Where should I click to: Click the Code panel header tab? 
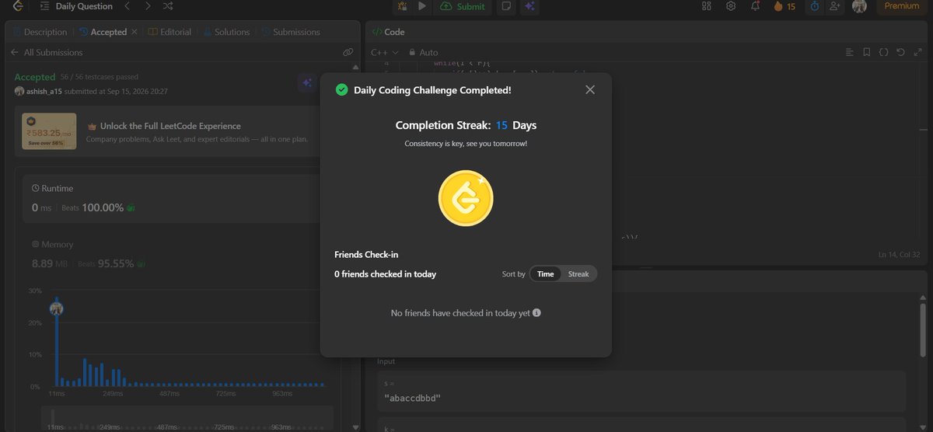(x=388, y=32)
